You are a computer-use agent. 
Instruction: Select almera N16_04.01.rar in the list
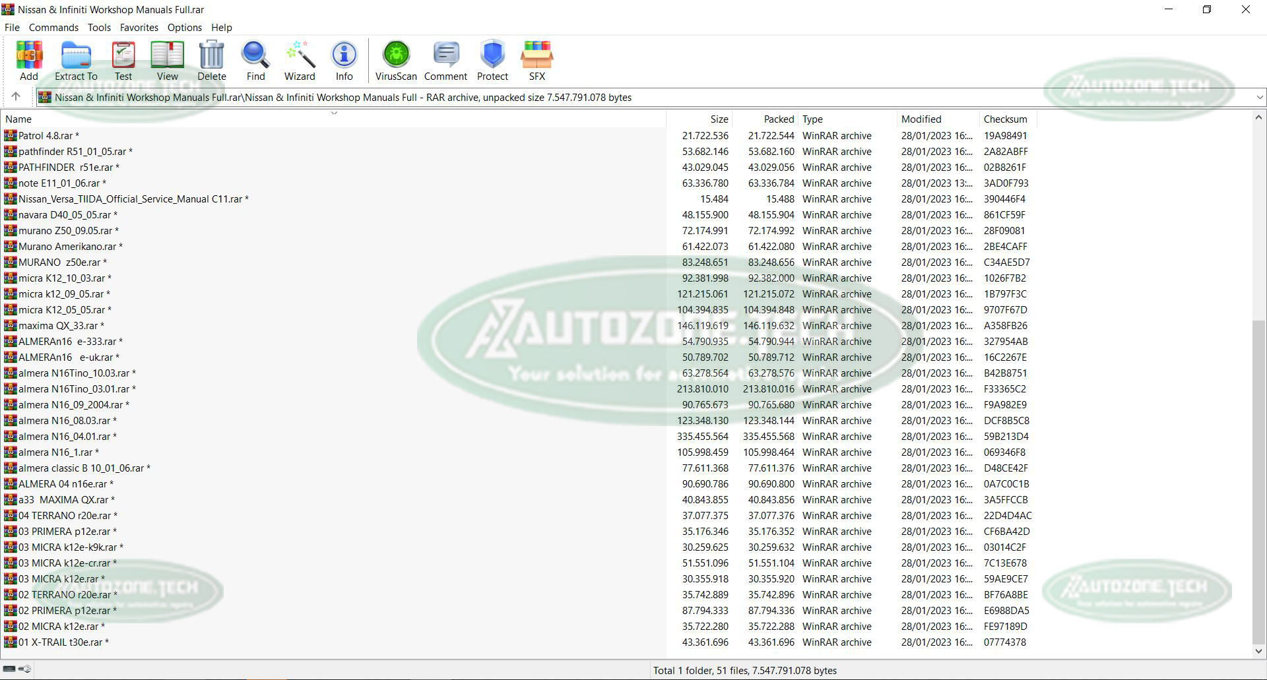coord(64,437)
